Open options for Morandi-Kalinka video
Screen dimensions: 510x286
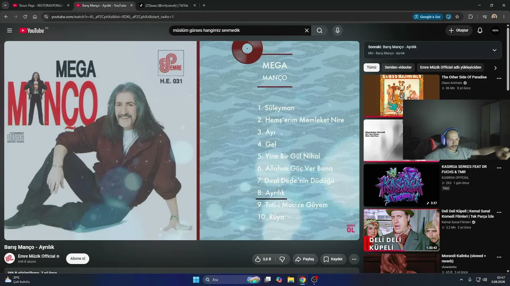(x=499, y=257)
